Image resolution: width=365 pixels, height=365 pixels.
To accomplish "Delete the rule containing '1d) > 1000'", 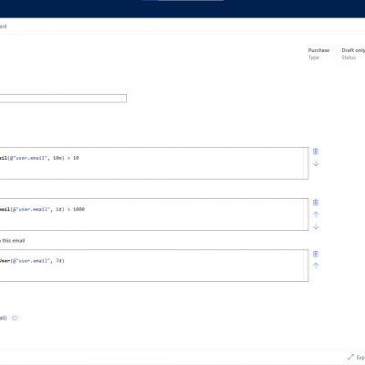I will click(316, 203).
